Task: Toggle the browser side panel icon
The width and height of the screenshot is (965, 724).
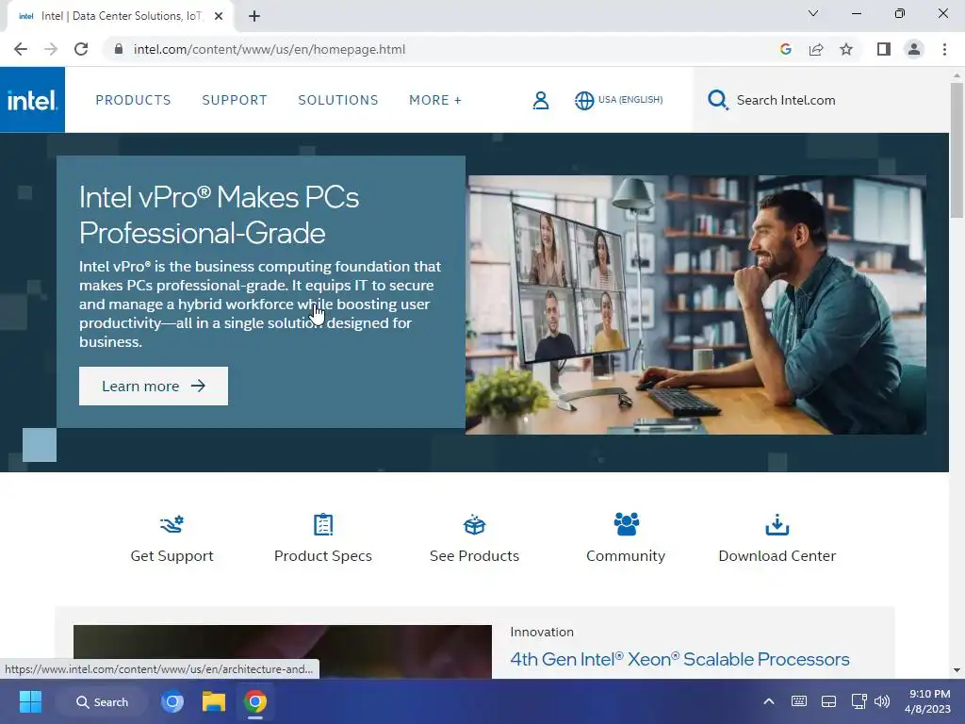Action: (x=884, y=49)
